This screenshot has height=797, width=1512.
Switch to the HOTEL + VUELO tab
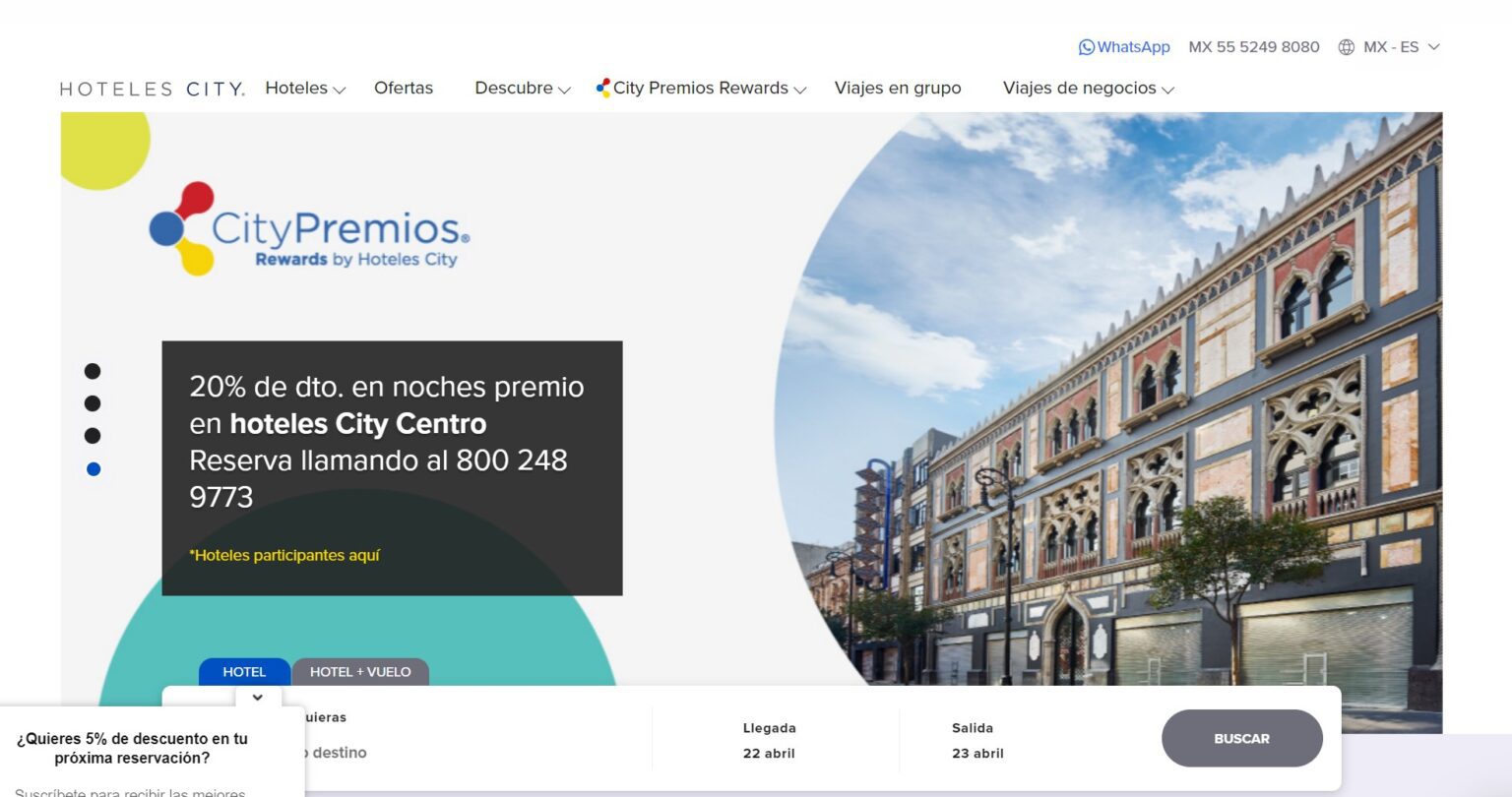[360, 672]
